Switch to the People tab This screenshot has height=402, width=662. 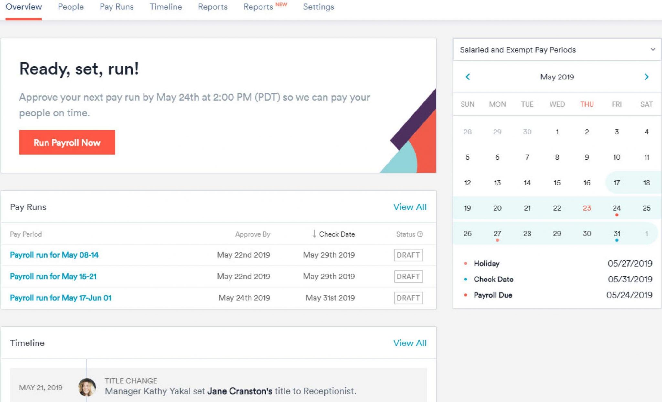tap(71, 7)
